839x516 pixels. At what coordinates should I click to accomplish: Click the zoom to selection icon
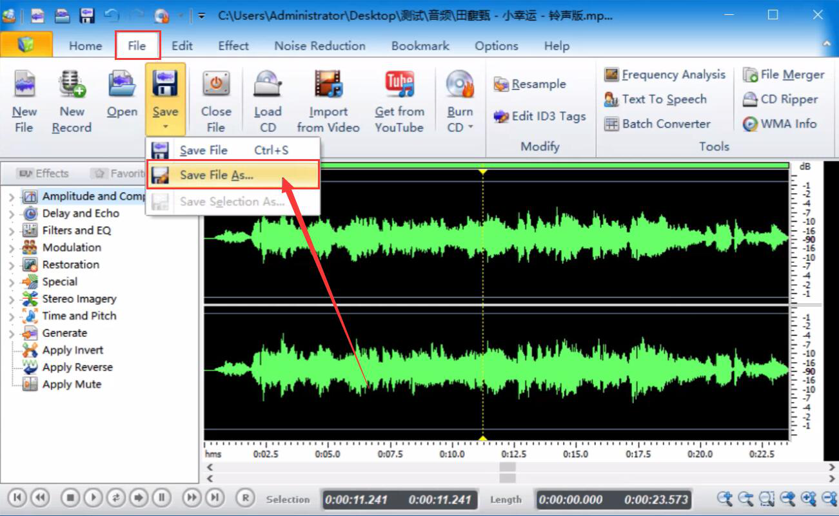767,498
